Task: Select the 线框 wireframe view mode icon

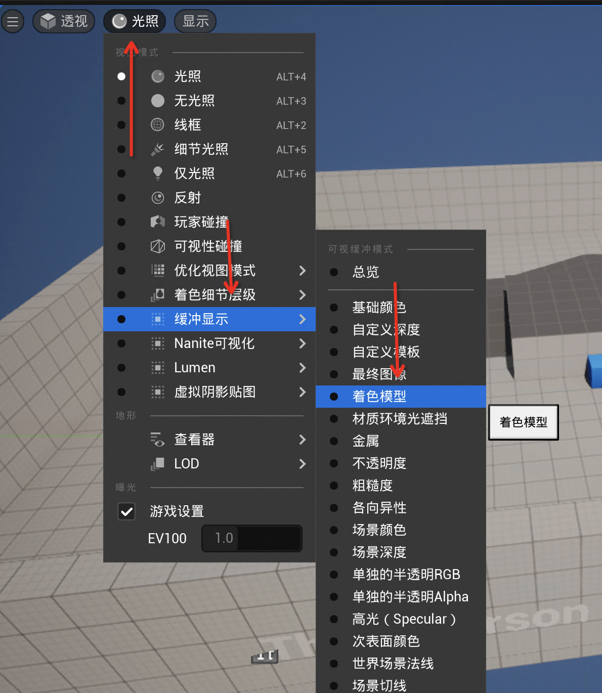Action: pos(157,125)
